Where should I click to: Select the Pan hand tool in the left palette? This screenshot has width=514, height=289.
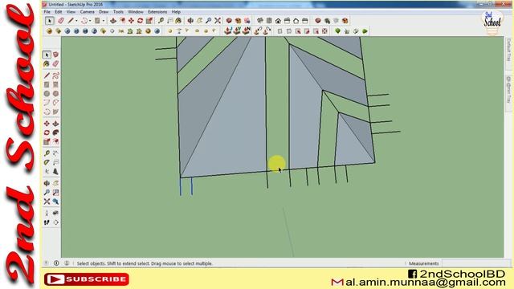pyautogui.click(x=55, y=183)
